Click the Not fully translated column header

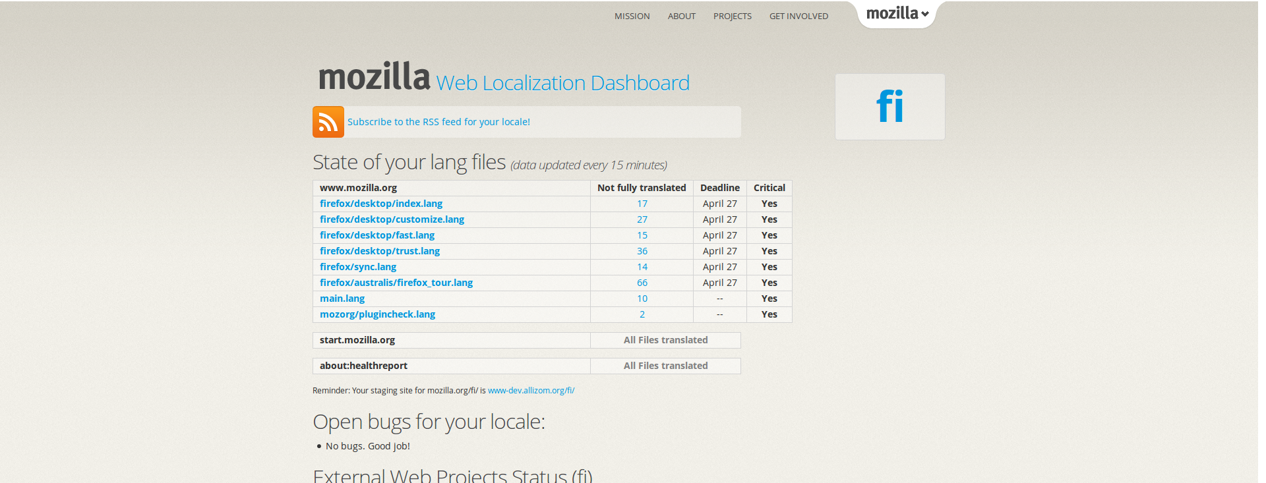[642, 188]
